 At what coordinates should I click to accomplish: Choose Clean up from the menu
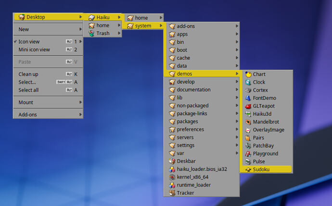[x=48, y=74]
